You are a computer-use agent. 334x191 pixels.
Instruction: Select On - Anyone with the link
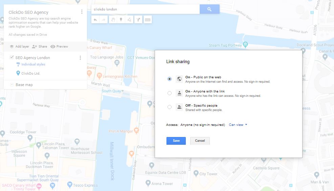170,93
